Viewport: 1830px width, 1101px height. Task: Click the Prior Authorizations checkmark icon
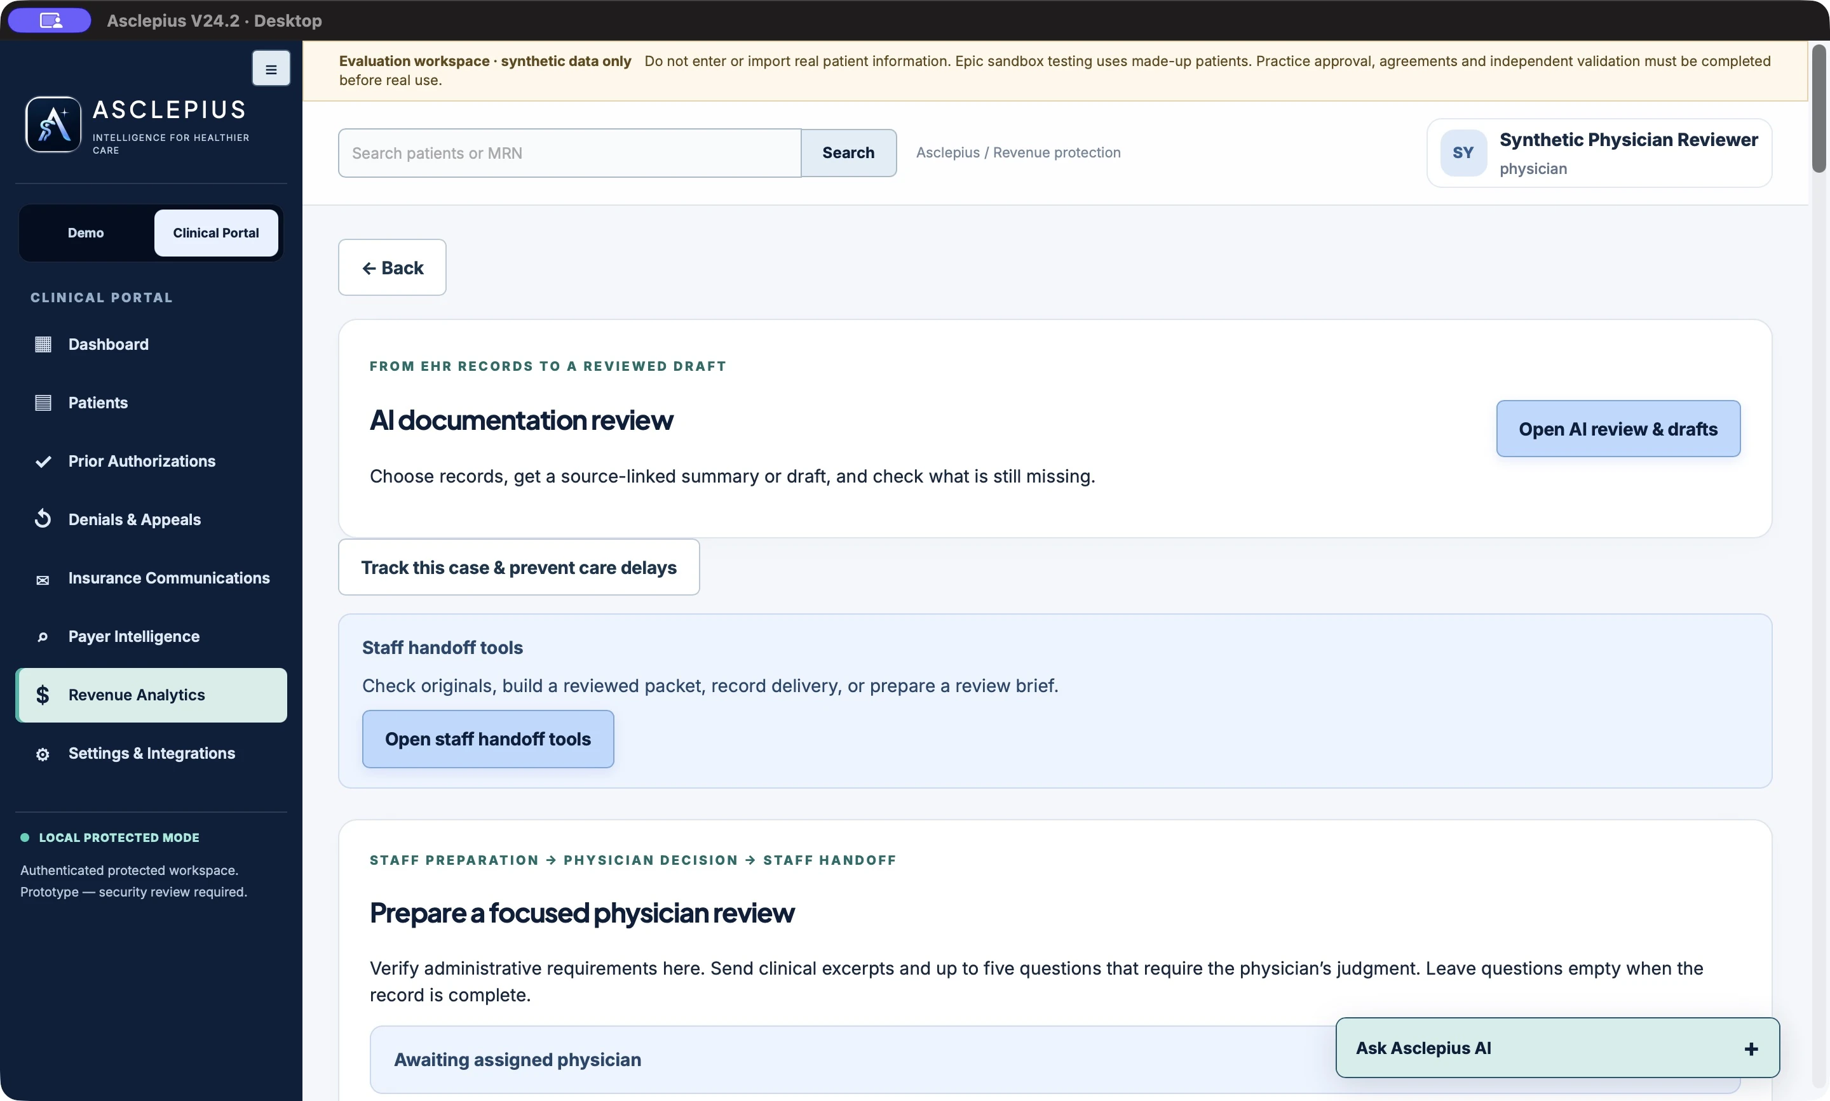[x=43, y=462]
